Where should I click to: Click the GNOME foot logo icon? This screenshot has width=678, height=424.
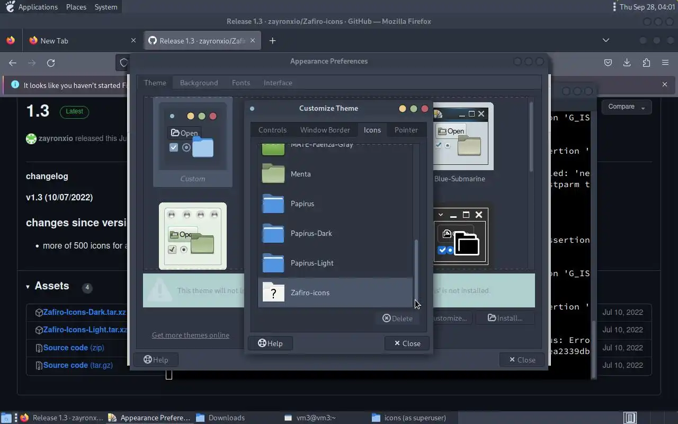pyautogui.click(x=9, y=7)
